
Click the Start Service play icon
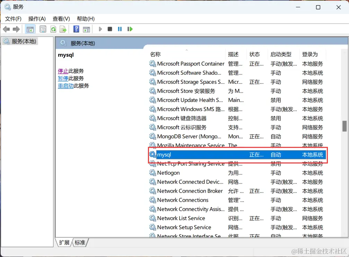click(100, 29)
